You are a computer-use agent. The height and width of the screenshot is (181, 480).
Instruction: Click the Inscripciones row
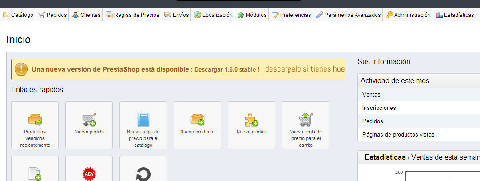point(419,108)
